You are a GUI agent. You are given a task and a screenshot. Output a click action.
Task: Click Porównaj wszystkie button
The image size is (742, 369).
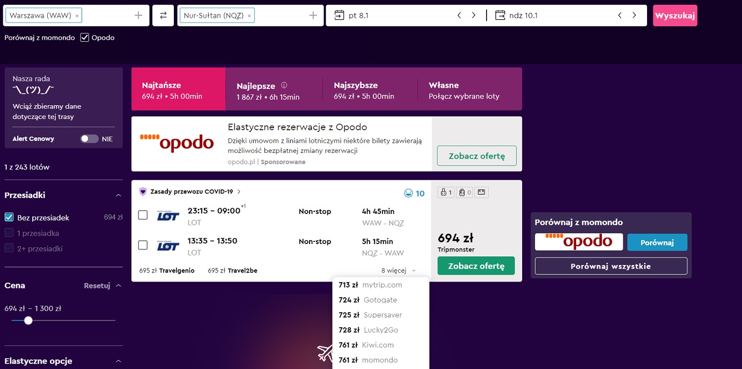(x=611, y=266)
